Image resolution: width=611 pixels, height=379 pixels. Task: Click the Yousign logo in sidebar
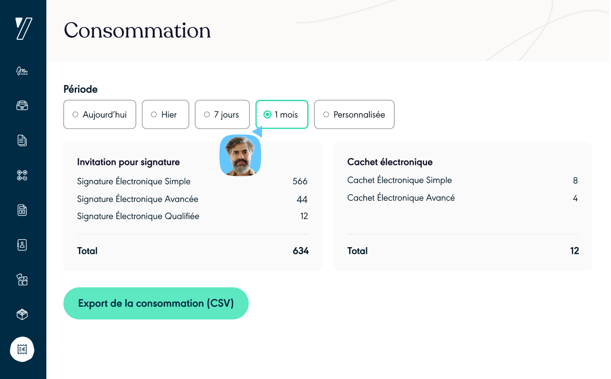point(23,29)
